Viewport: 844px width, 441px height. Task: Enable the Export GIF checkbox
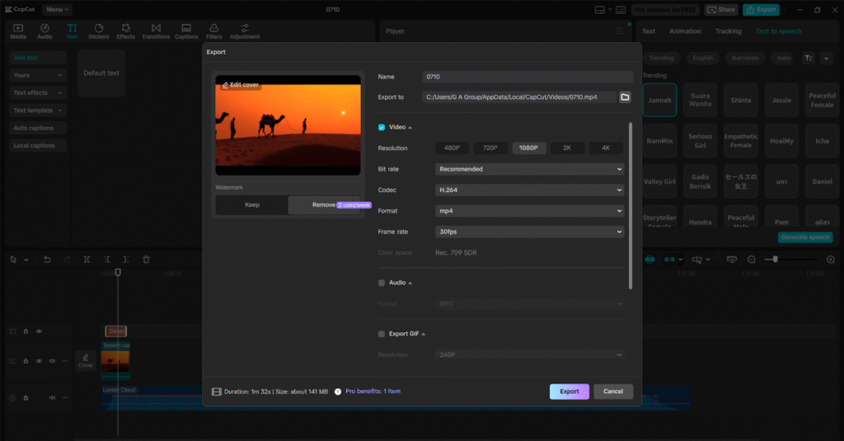tap(382, 334)
